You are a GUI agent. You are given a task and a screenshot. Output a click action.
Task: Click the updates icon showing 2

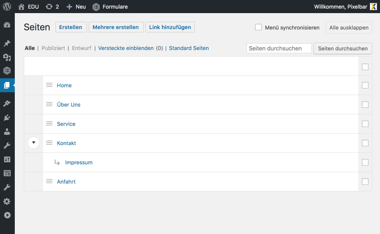(52, 7)
